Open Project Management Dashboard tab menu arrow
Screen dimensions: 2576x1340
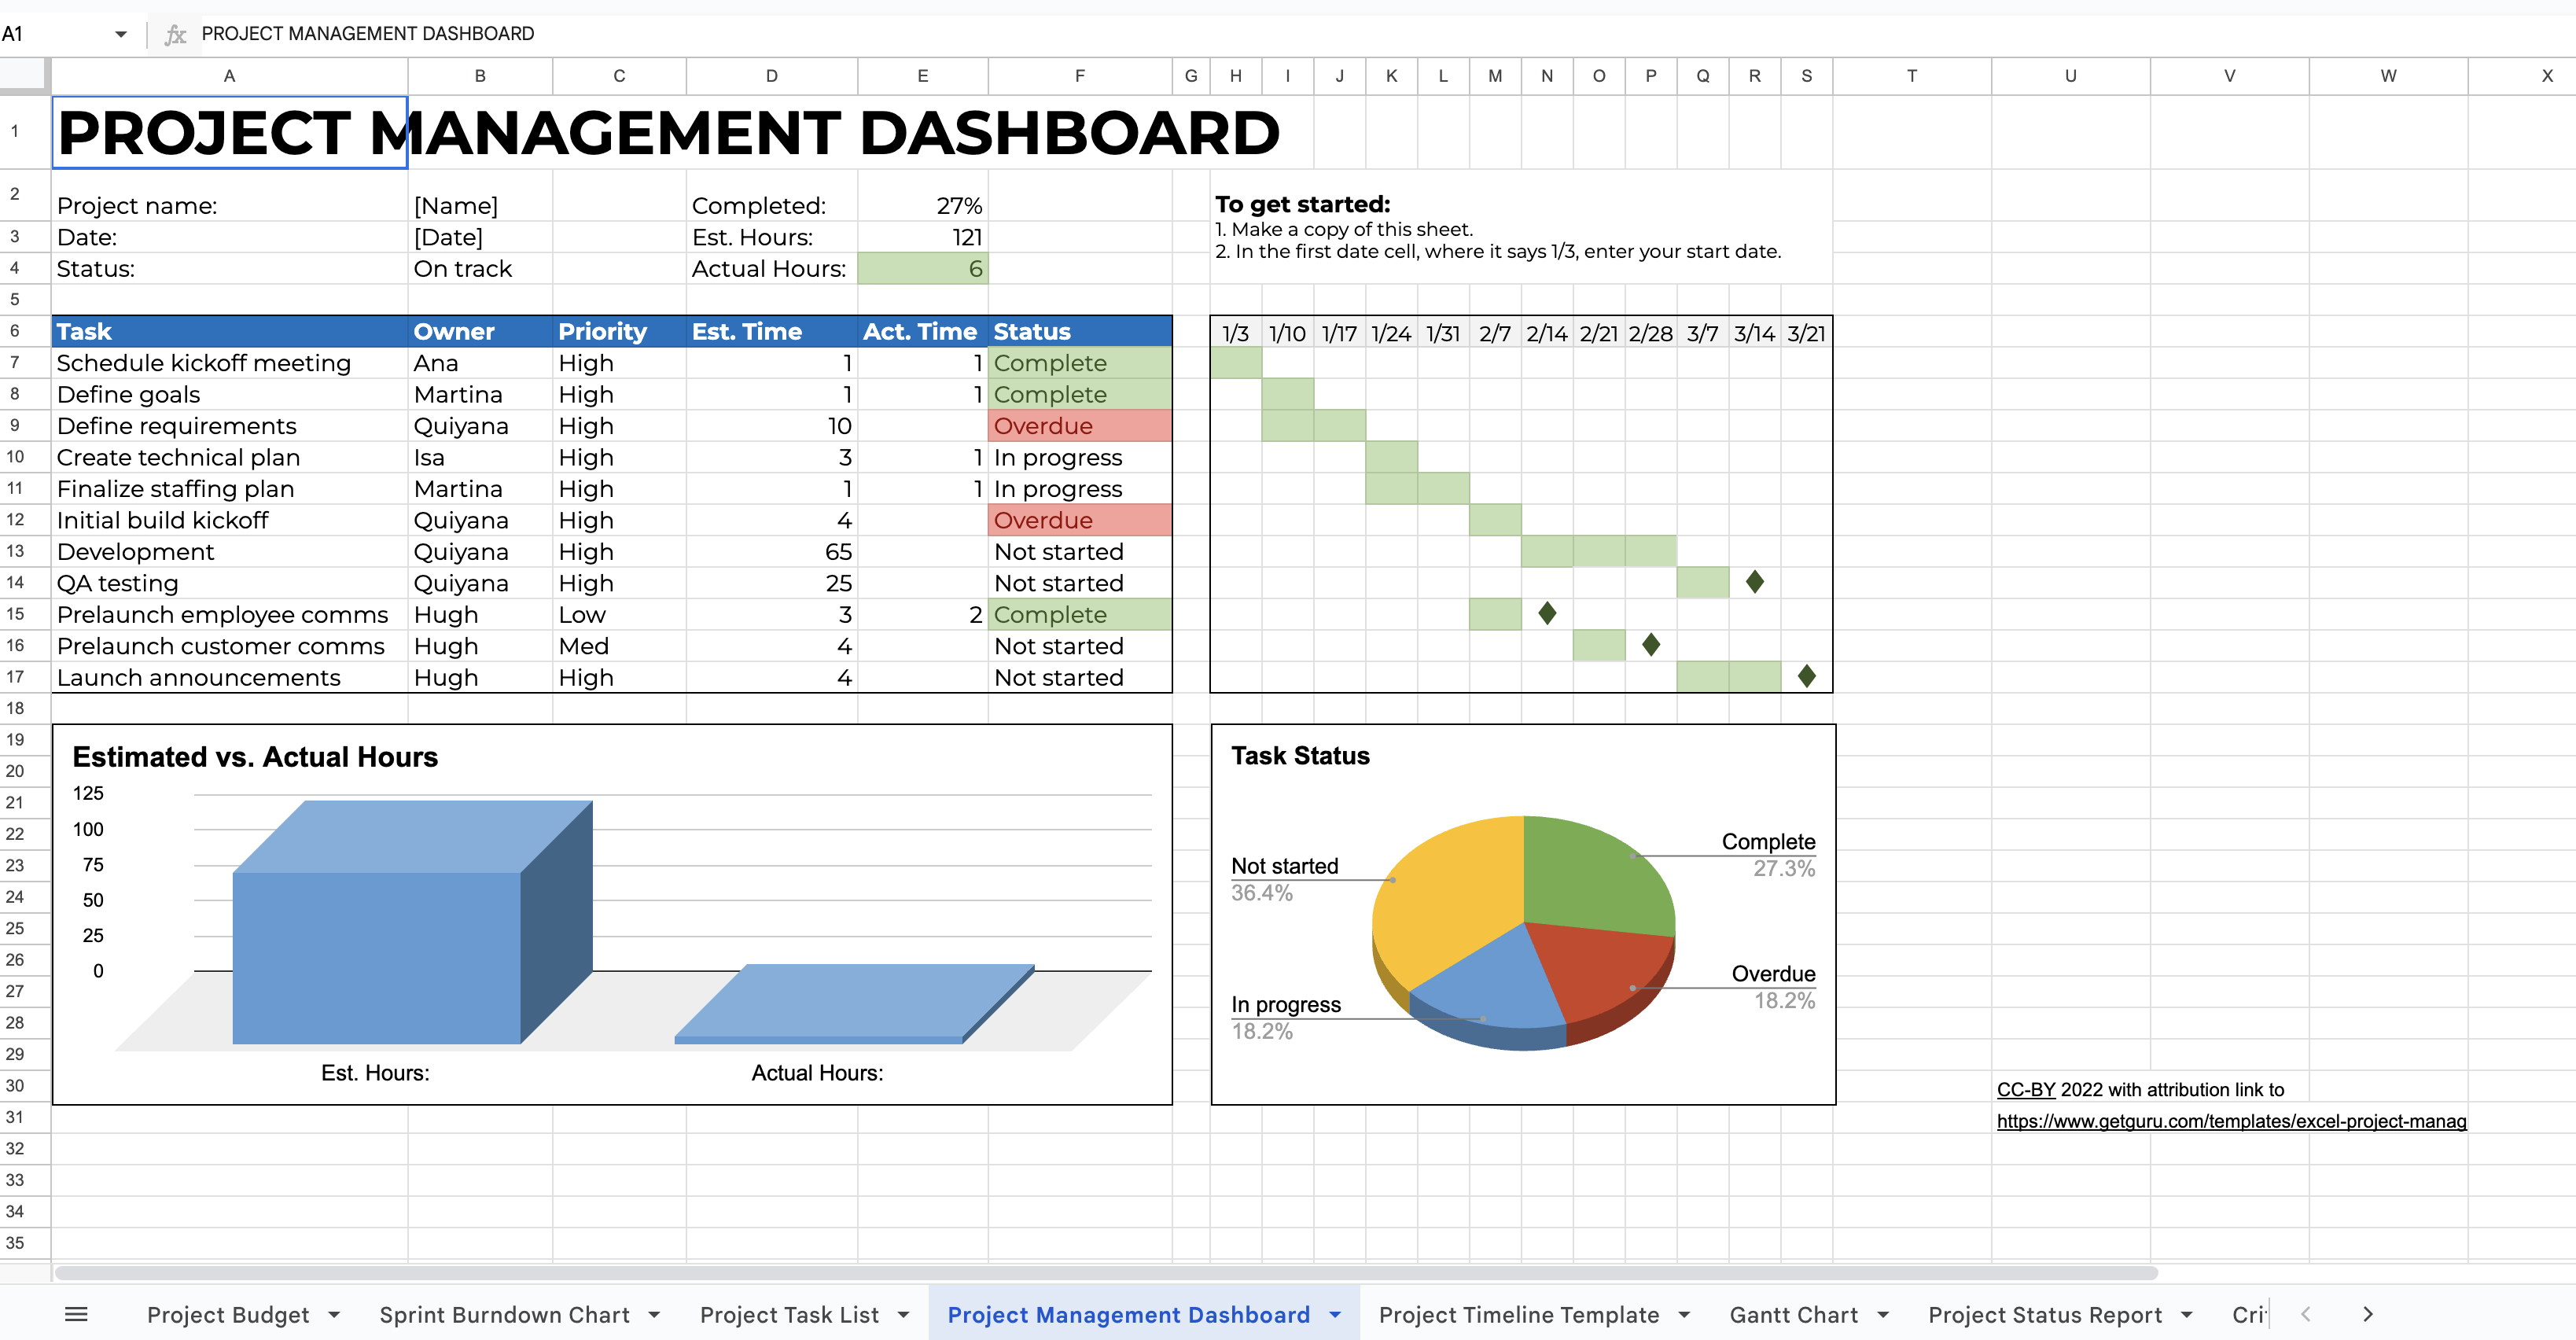coord(1335,1315)
